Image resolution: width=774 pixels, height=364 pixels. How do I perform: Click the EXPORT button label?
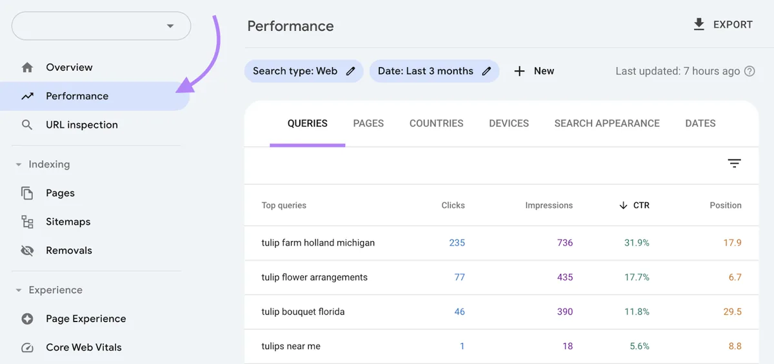pos(733,24)
